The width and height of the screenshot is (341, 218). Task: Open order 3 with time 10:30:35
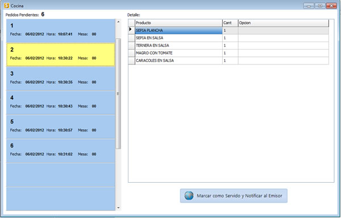click(61, 79)
